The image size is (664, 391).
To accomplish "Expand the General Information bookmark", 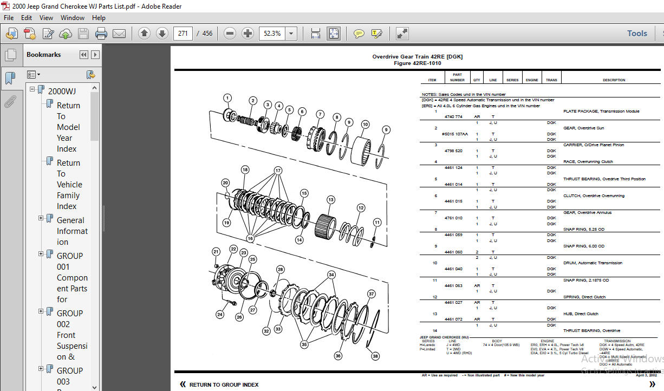I will (41, 218).
